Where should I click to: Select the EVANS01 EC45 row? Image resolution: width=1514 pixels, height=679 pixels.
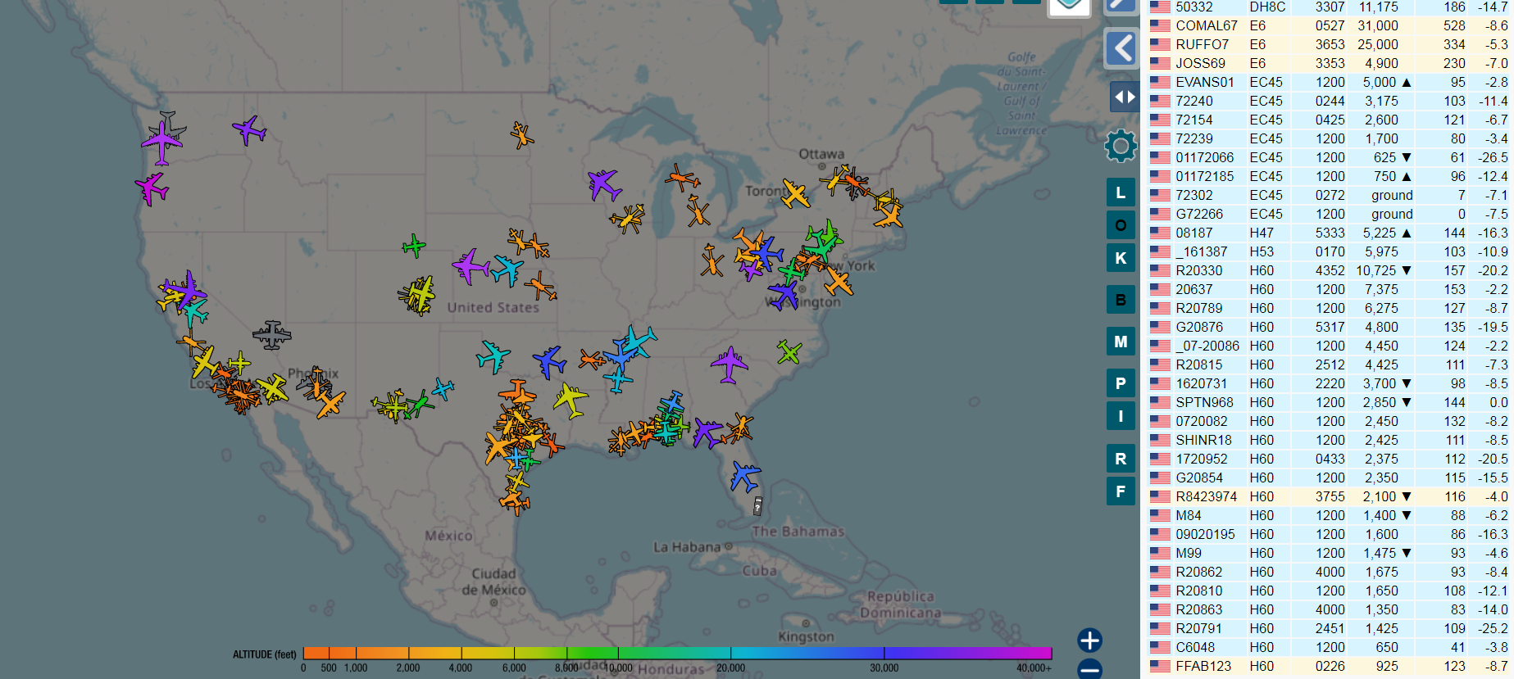pos(1328,82)
